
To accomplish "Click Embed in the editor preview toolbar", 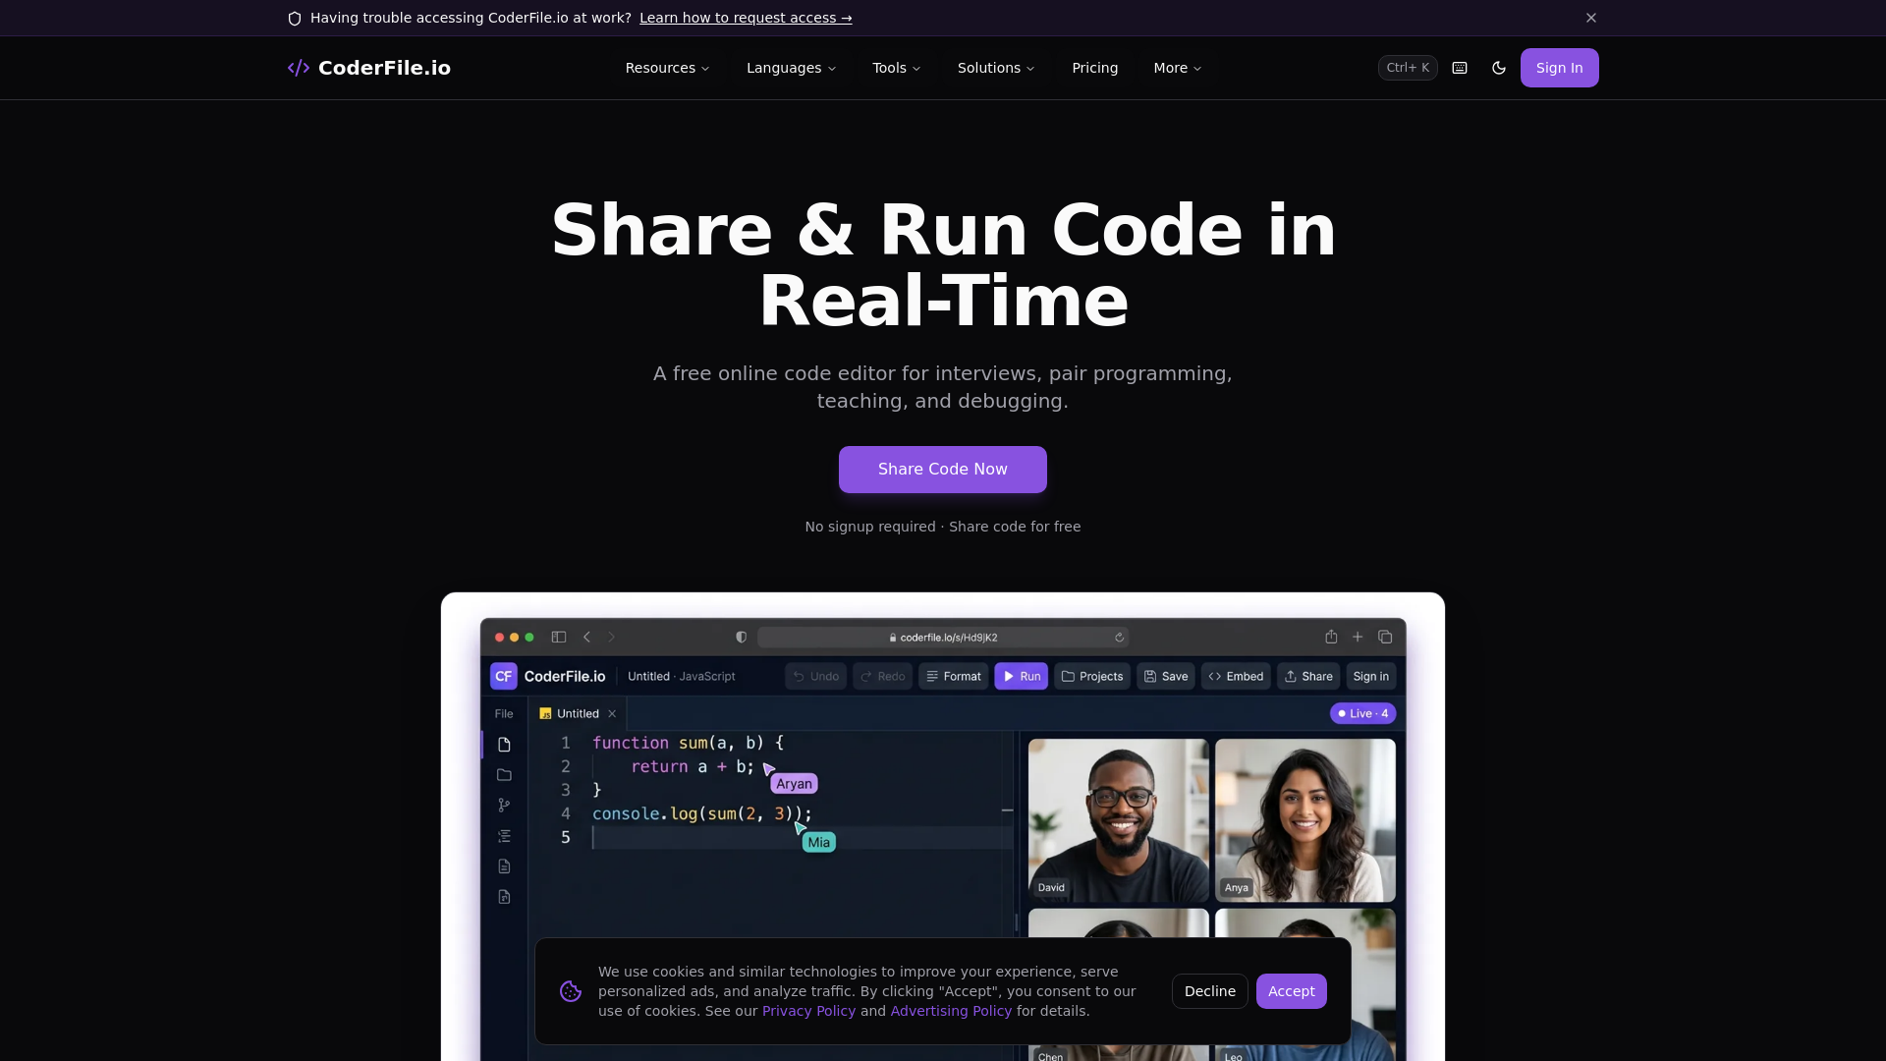I will pyautogui.click(x=1236, y=676).
